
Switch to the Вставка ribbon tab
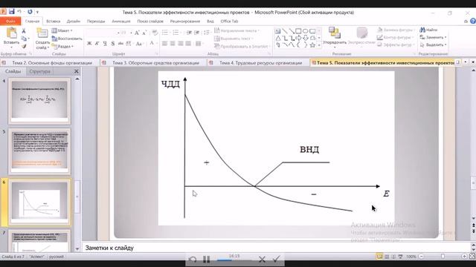click(53, 22)
